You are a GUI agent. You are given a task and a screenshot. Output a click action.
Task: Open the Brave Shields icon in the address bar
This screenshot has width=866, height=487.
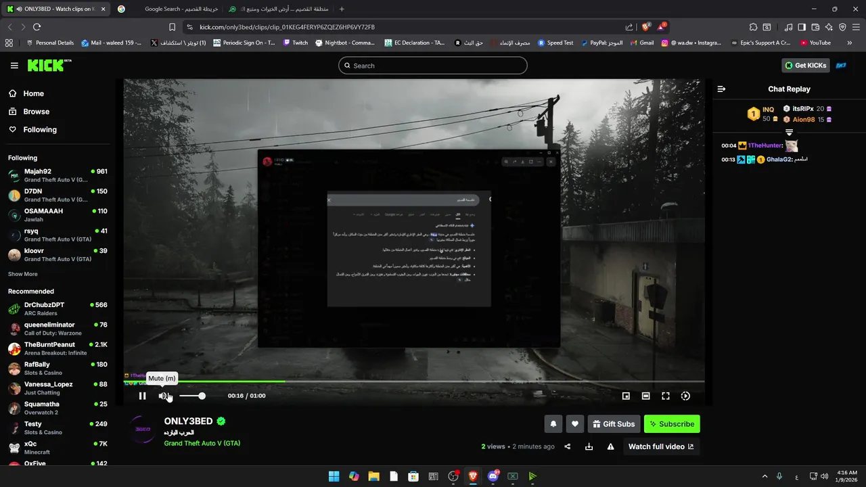[x=645, y=27]
